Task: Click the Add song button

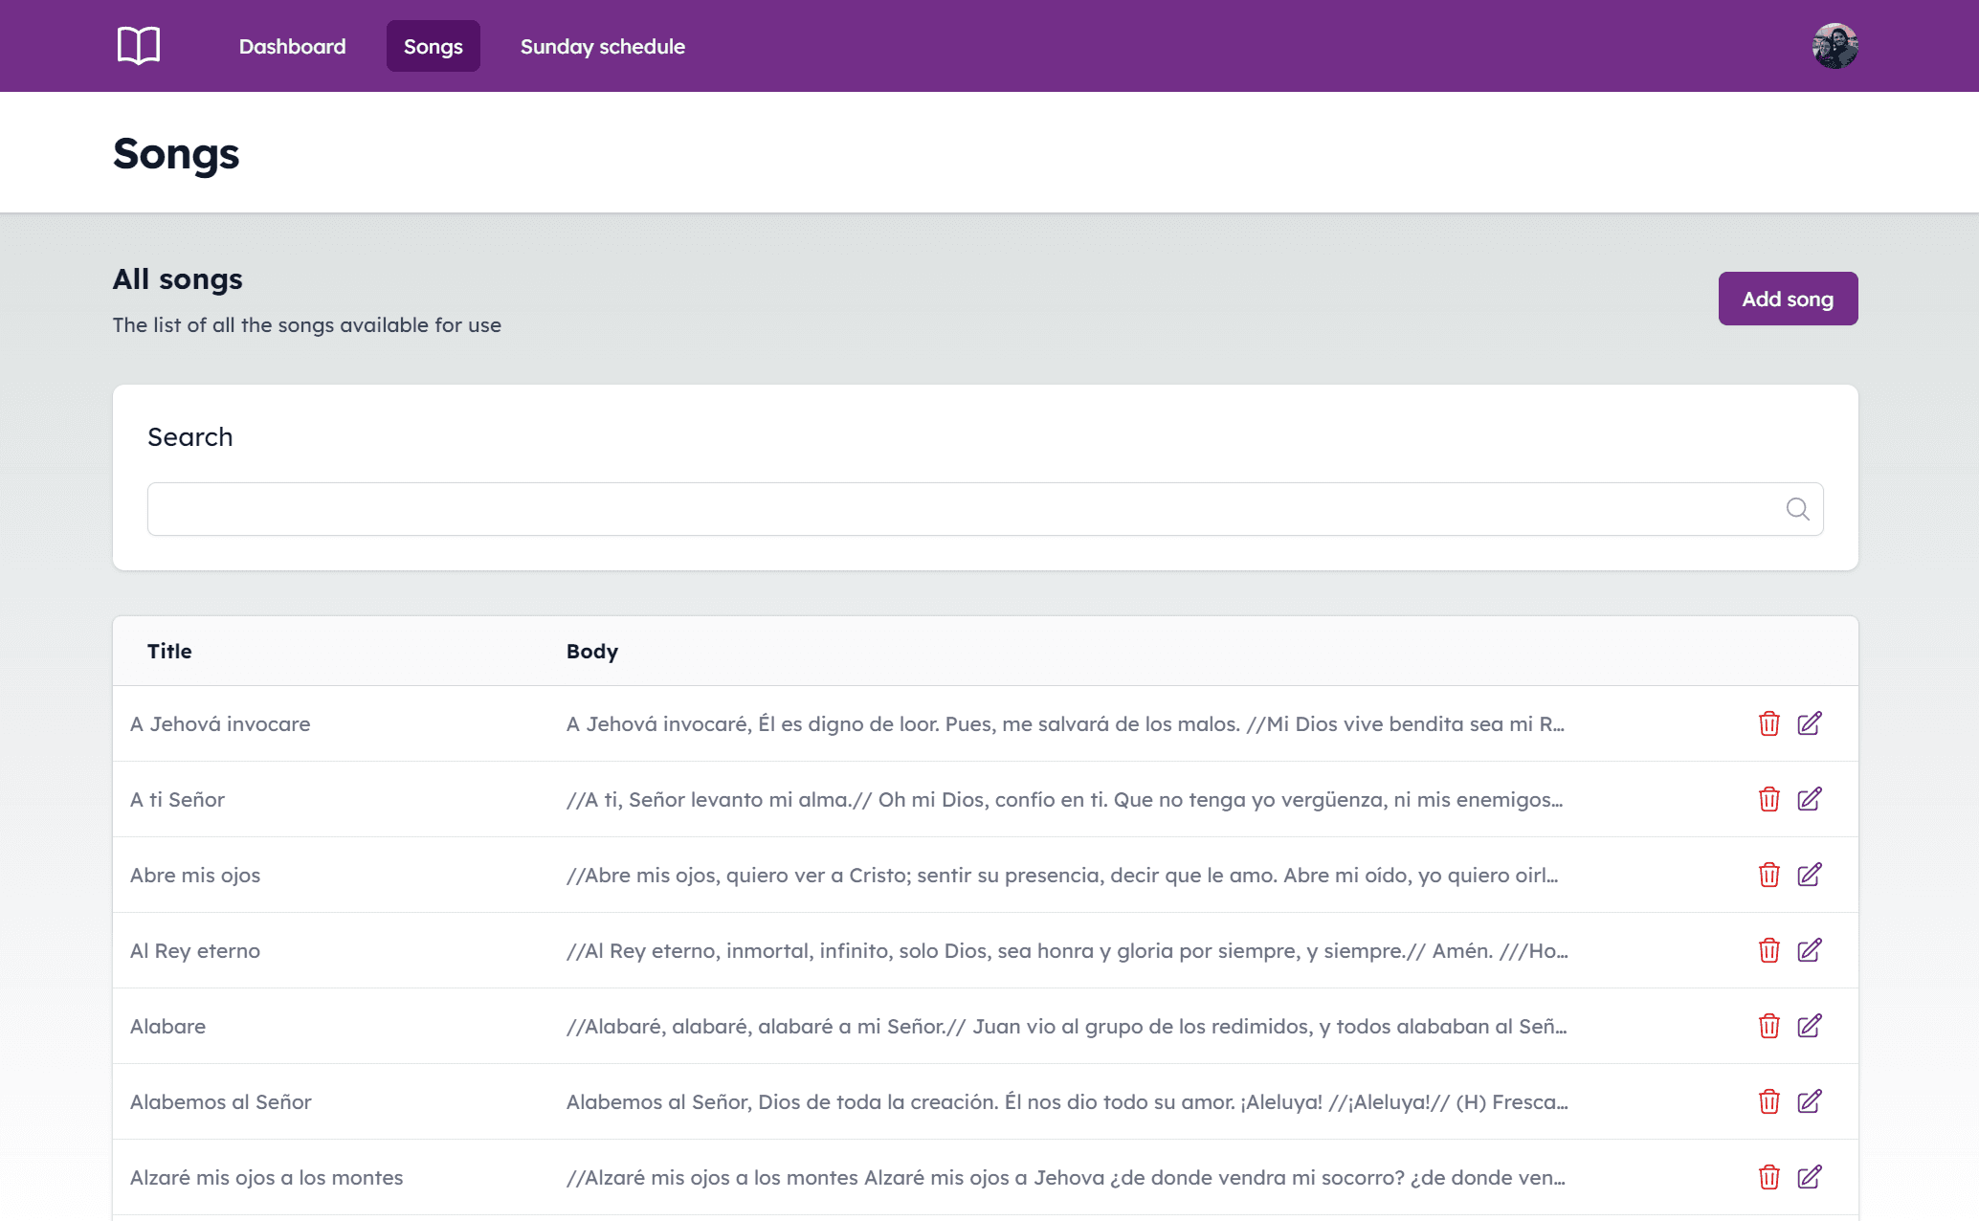Action: 1788,298
